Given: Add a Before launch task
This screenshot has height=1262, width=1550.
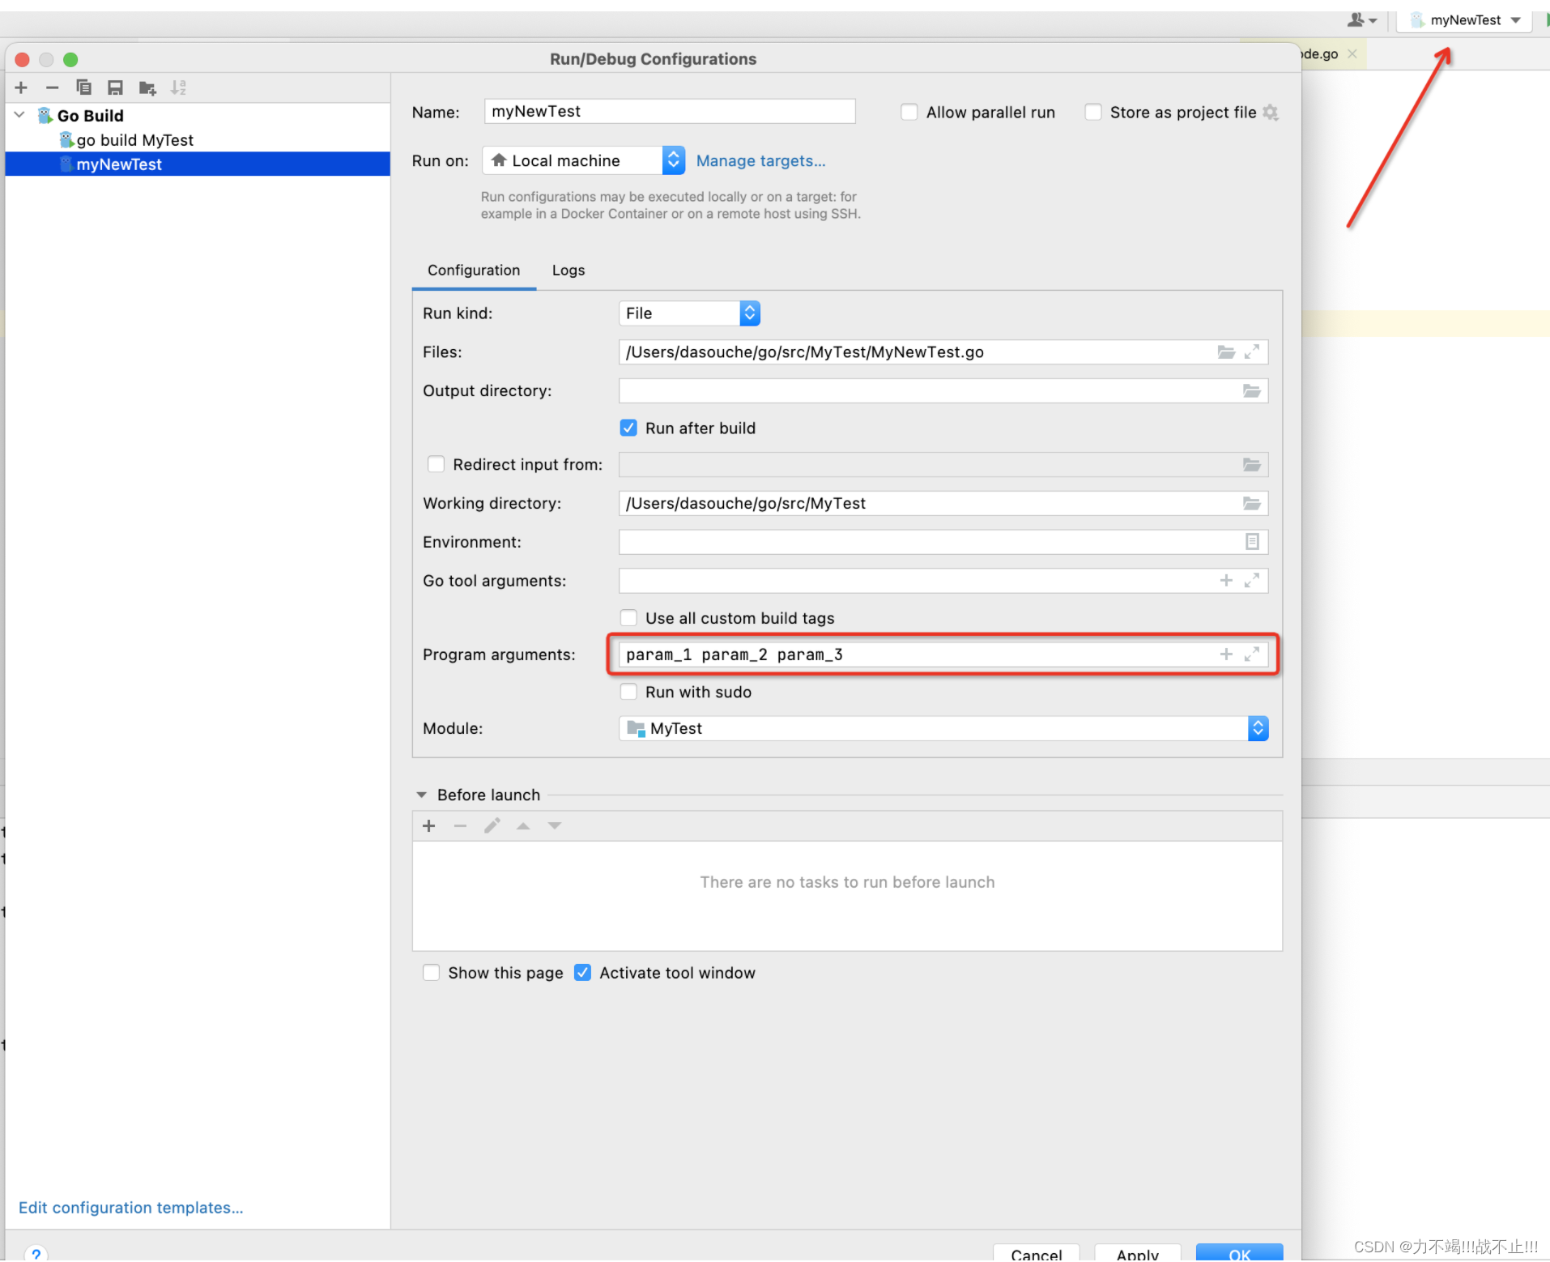Looking at the screenshot, I should 429,826.
